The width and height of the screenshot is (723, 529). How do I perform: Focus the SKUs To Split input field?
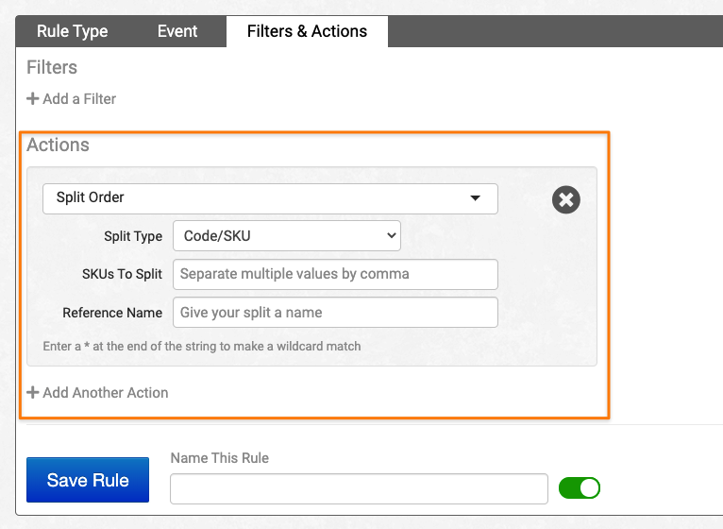335,275
